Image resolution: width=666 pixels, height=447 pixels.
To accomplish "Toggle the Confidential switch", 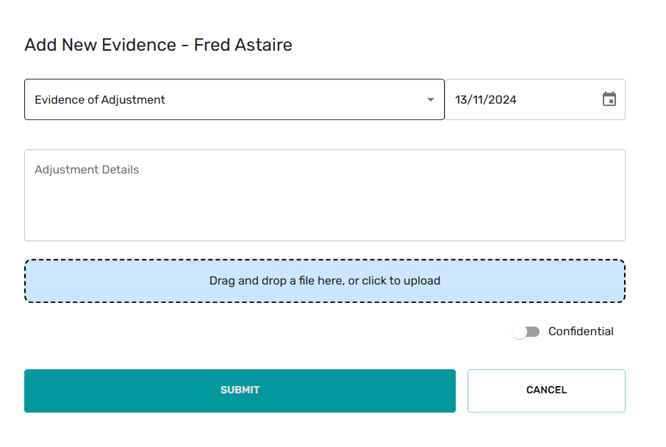I will [526, 332].
